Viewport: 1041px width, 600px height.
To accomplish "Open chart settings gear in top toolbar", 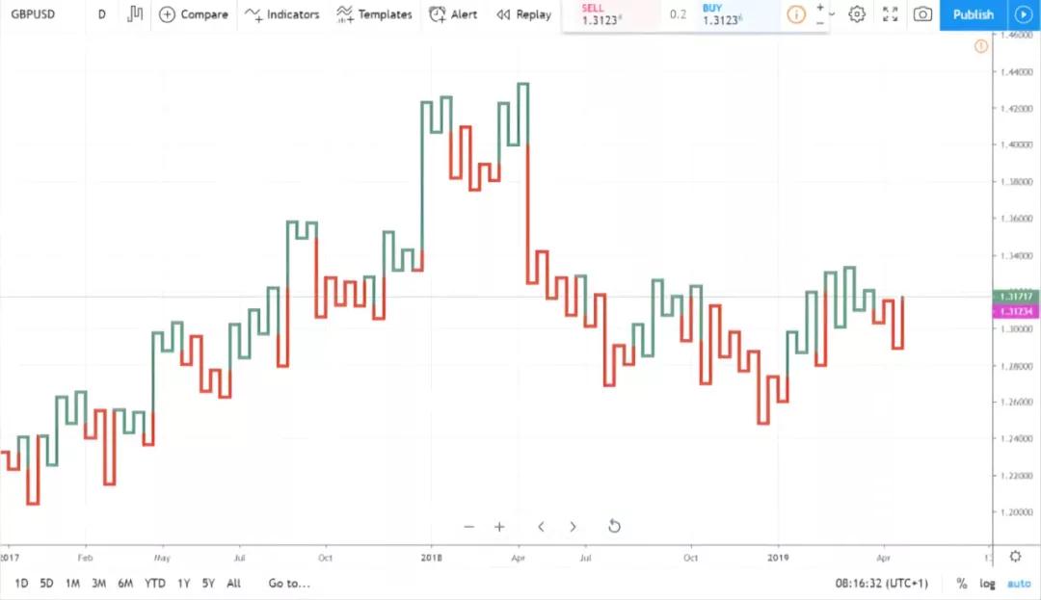I will (857, 13).
